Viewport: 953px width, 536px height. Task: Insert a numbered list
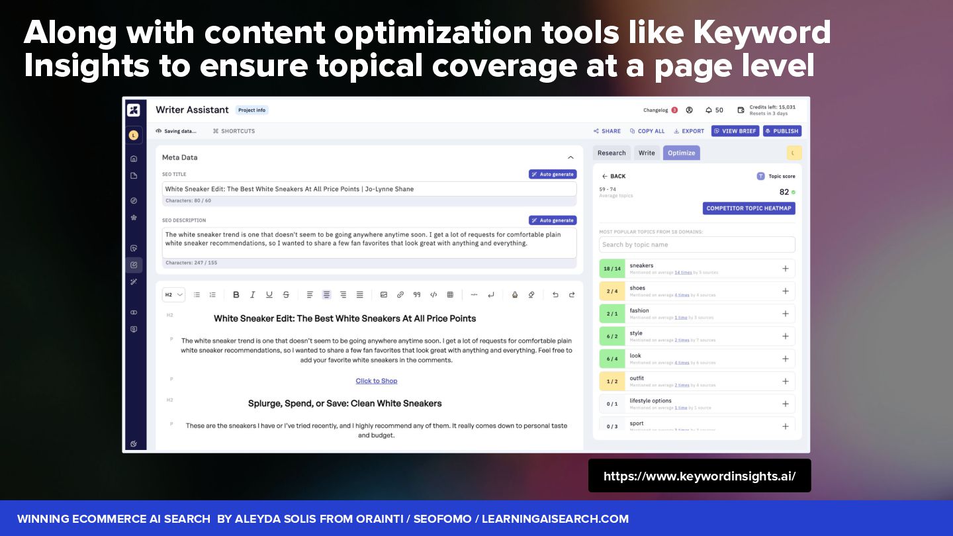pos(212,294)
